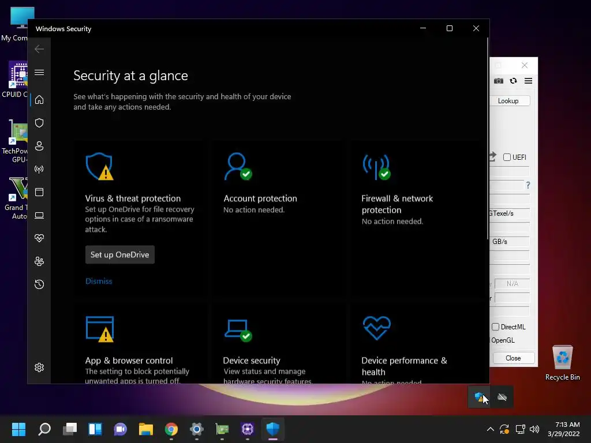Open the Firewall & network protection heading

pyautogui.click(x=397, y=204)
